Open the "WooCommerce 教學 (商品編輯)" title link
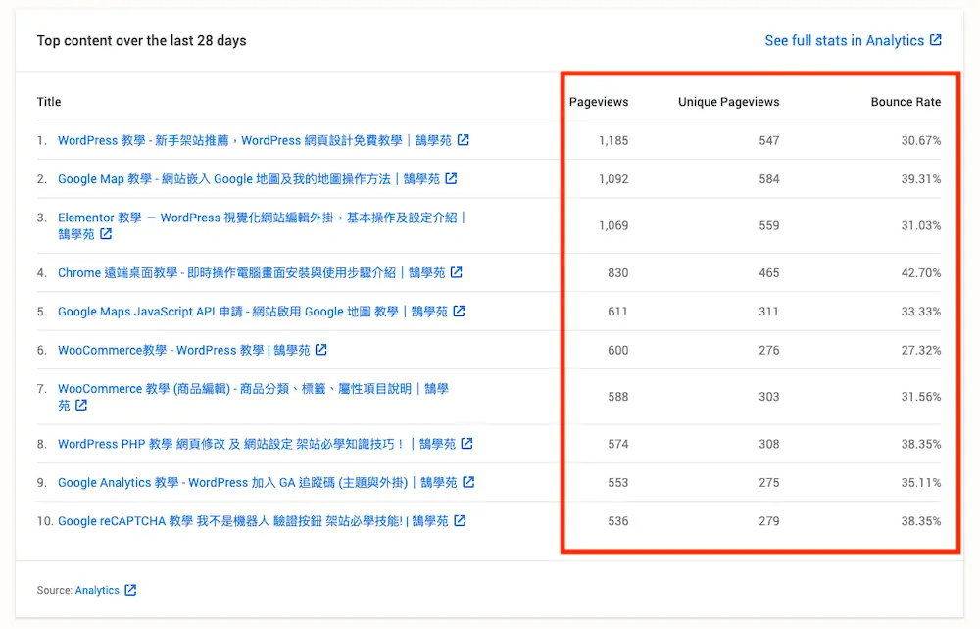Screen dimensions: 980x629 tap(253, 397)
